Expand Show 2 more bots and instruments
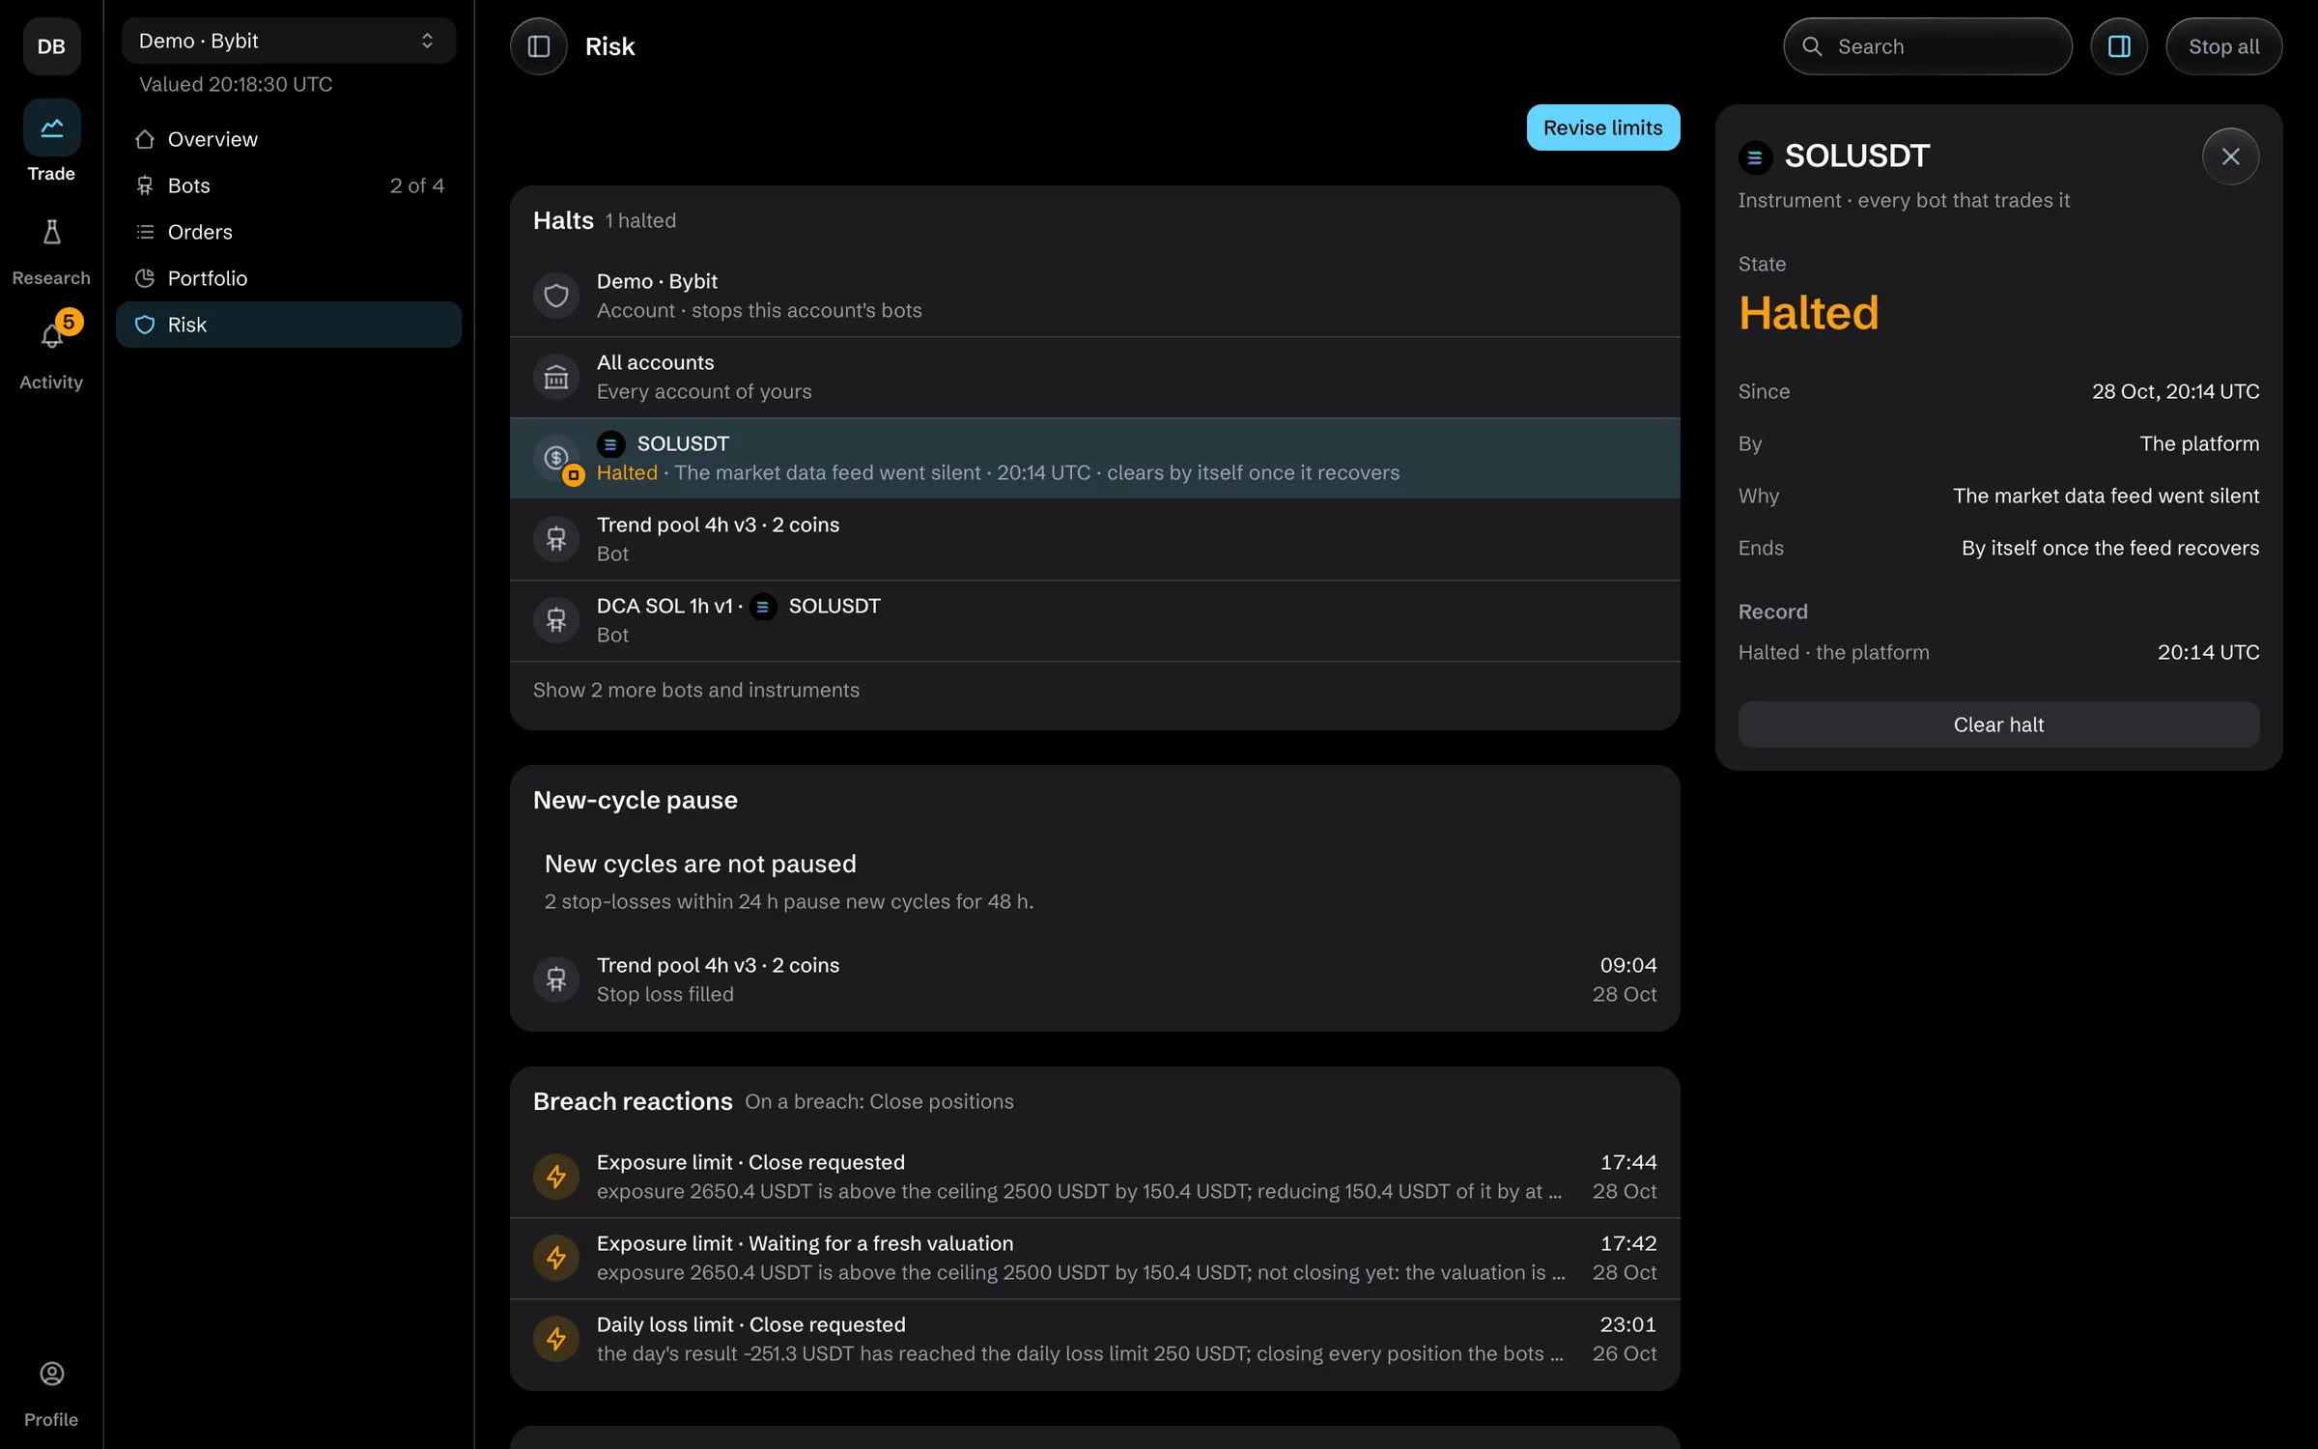The width and height of the screenshot is (2318, 1449). tap(695, 690)
